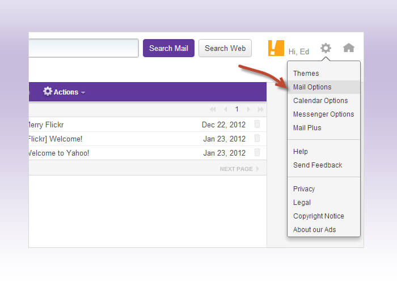
Task: Click the Dec 22, 2012 date
Action: pos(223,125)
